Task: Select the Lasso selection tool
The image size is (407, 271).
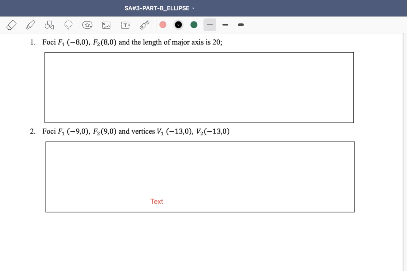Action: pyautogui.click(x=68, y=25)
